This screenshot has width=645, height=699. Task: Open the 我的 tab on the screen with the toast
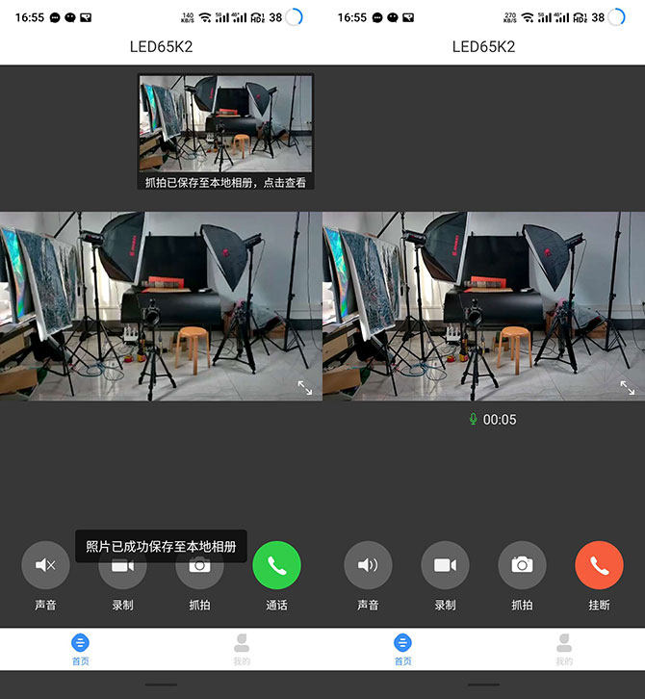(242, 649)
